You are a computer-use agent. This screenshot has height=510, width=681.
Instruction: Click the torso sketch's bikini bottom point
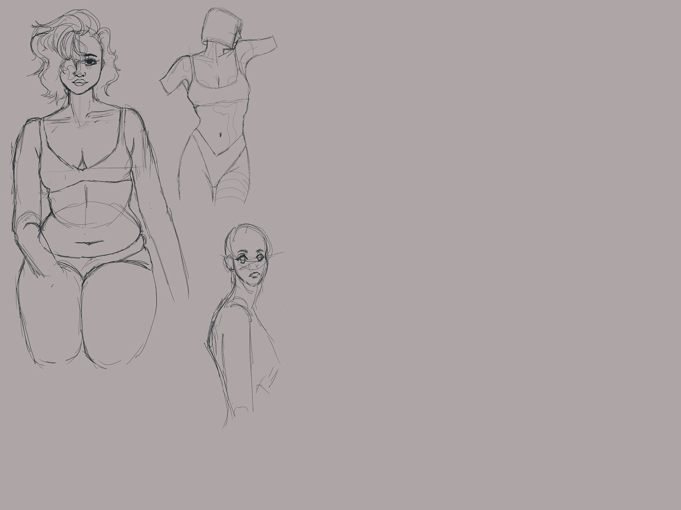(216, 155)
